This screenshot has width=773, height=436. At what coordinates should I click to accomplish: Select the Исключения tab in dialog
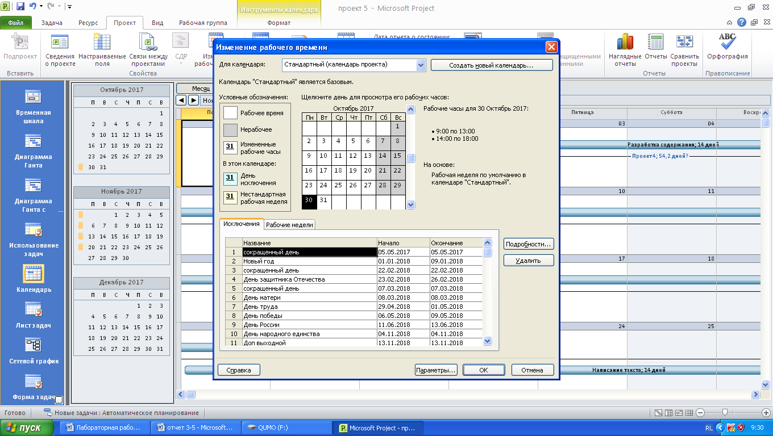pyautogui.click(x=242, y=224)
